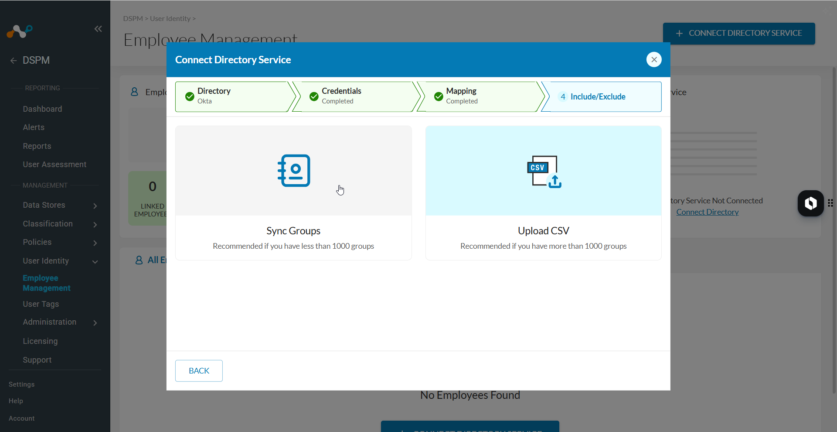
Task: Click 'Recommended if you have less than 1000 groups'
Action: click(293, 246)
